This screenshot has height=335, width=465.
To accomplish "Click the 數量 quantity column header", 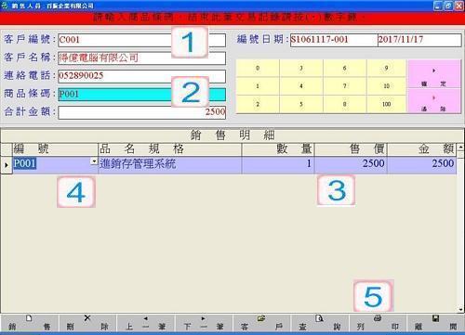I will click(278, 149).
